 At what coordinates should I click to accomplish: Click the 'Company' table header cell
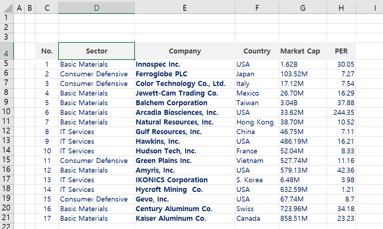tap(185, 51)
